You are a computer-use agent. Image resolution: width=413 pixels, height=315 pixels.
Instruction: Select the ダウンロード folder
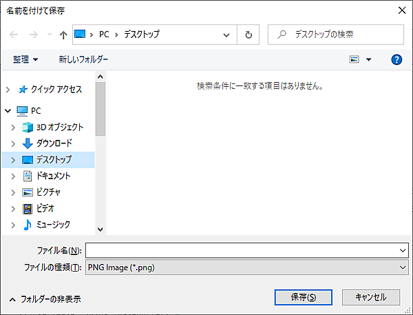pos(54,143)
